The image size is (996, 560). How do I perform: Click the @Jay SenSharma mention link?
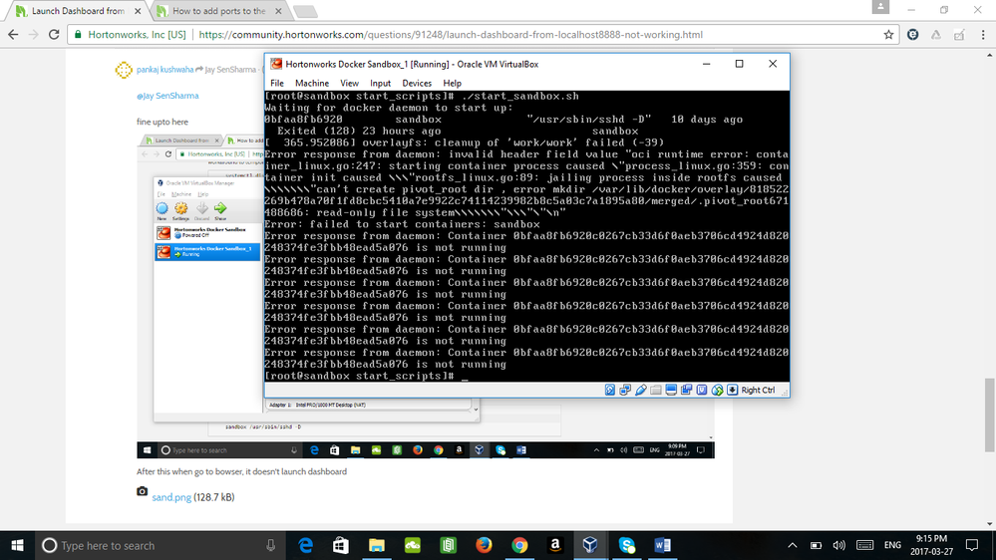tap(167, 96)
